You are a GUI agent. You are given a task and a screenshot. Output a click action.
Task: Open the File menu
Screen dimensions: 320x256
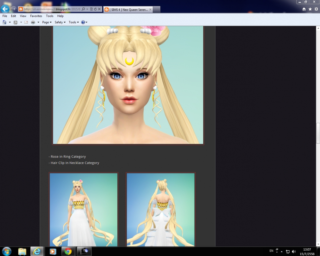(x=5, y=16)
